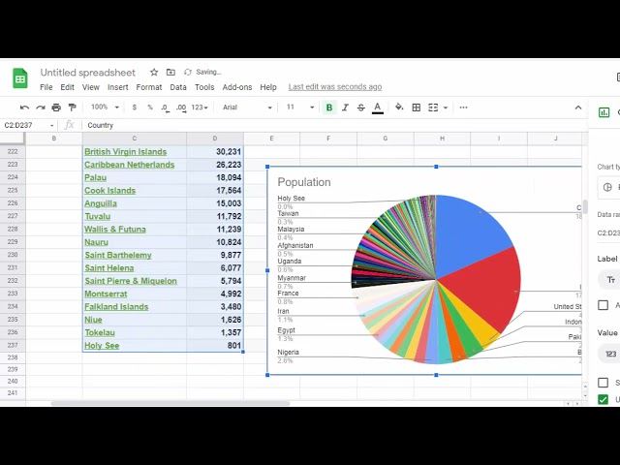
Task: Open the Caribbean Netherlands link
Action: (129, 165)
